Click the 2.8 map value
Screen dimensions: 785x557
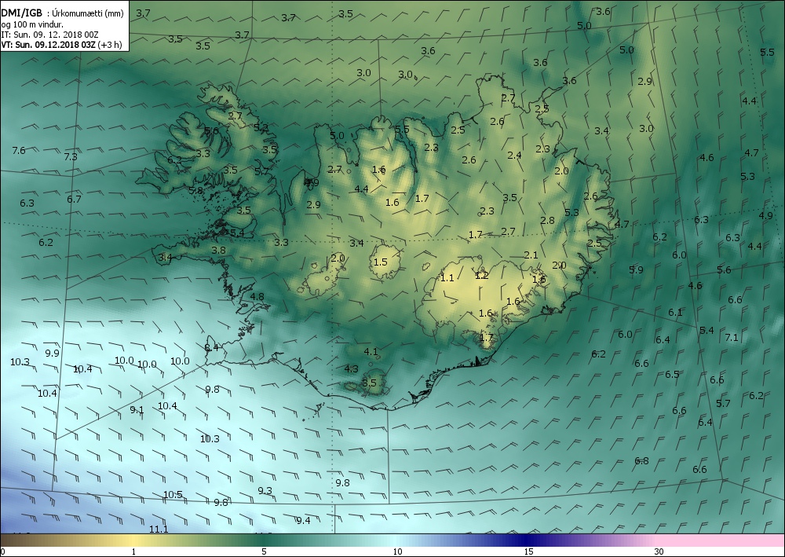coord(547,220)
